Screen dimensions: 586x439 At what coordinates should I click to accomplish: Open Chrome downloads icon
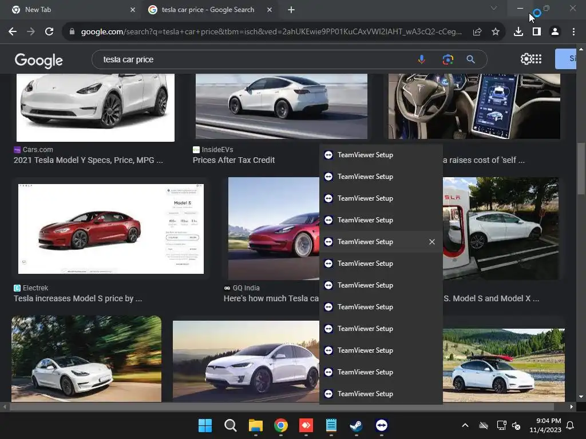click(518, 32)
